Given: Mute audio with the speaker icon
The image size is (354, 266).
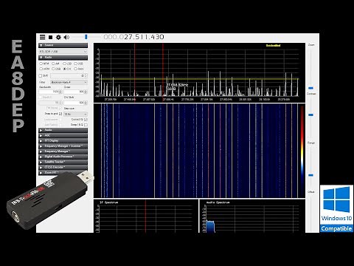Looking at the screenshot, I should tap(66, 37).
